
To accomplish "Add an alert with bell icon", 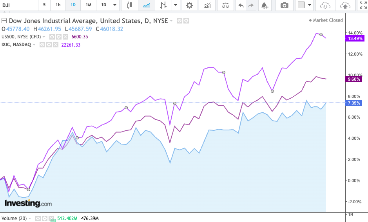I will pyautogui.click(x=265, y=5).
